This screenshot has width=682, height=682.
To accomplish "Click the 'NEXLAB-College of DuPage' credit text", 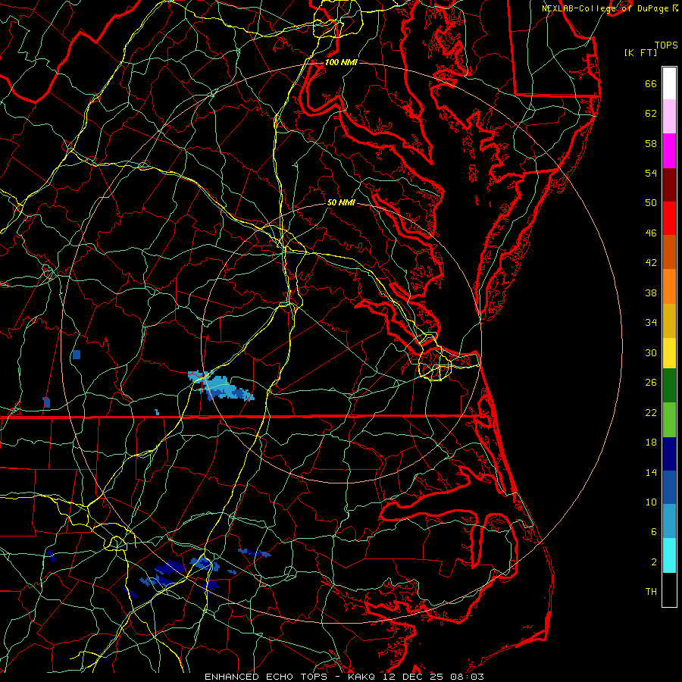I will point(605,8).
